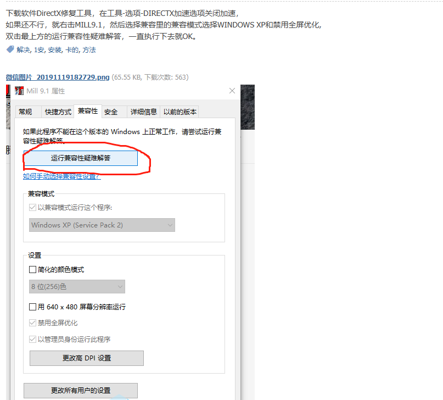Close the Mill 9.1 属性 dialog
Image resolution: width=443 pixels, height=400 pixels.
(232, 91)
